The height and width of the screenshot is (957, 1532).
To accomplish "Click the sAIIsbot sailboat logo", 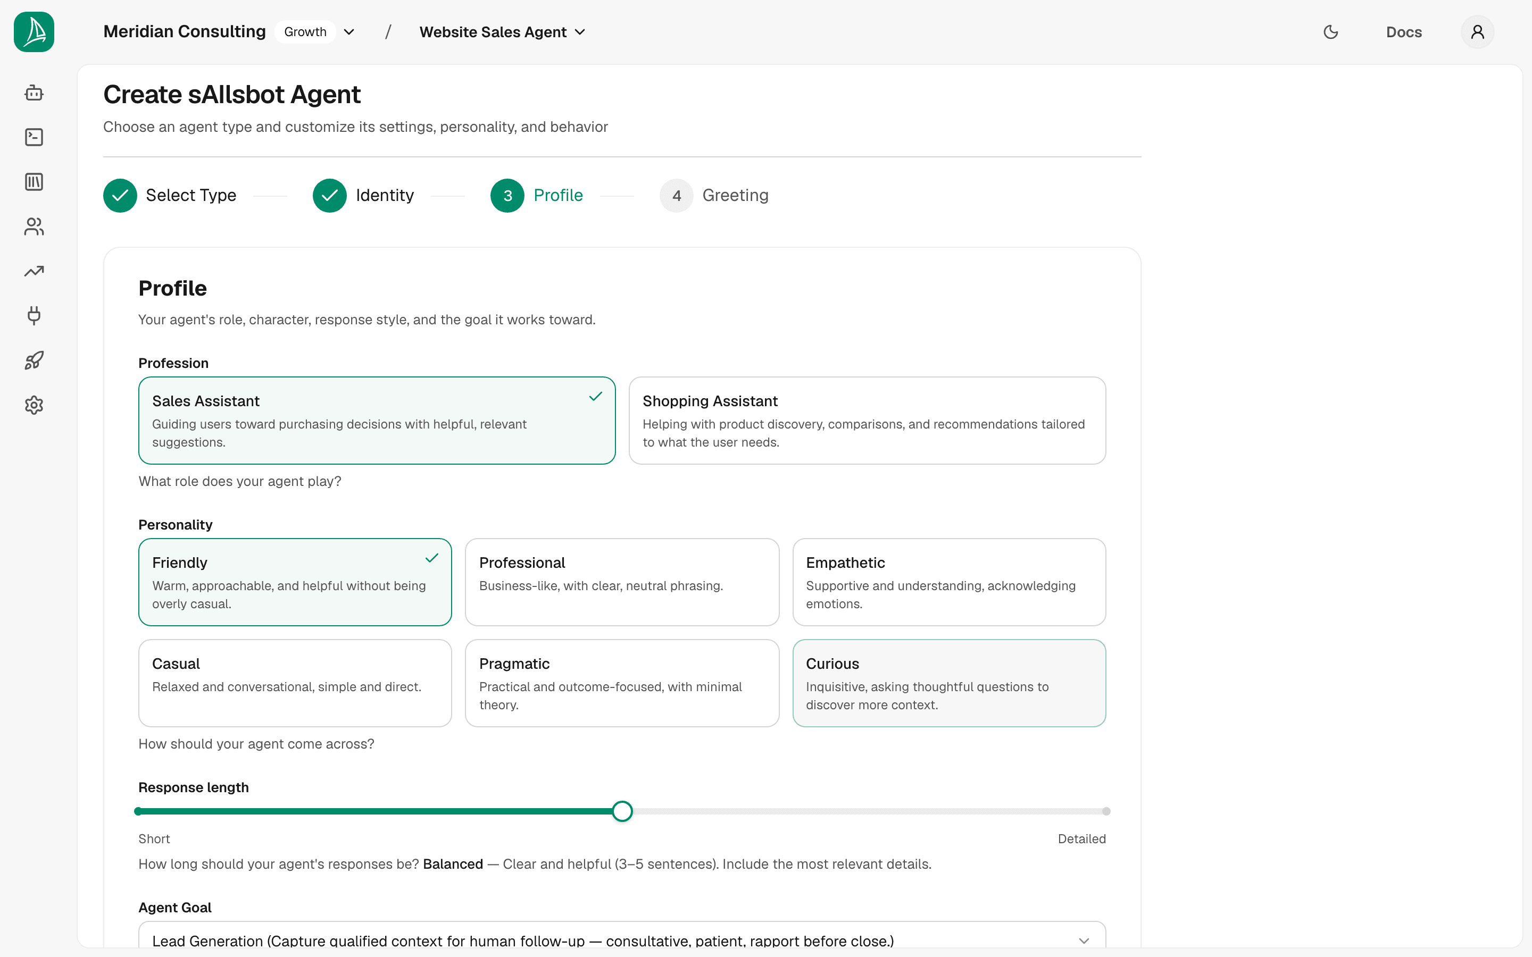I will tap(34, 32).
